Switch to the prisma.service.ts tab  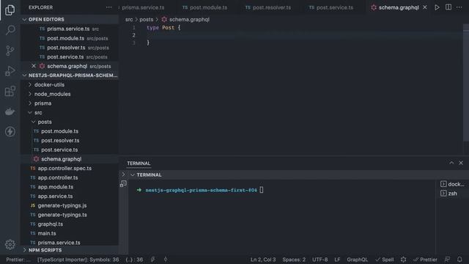(x=143, y=7)
